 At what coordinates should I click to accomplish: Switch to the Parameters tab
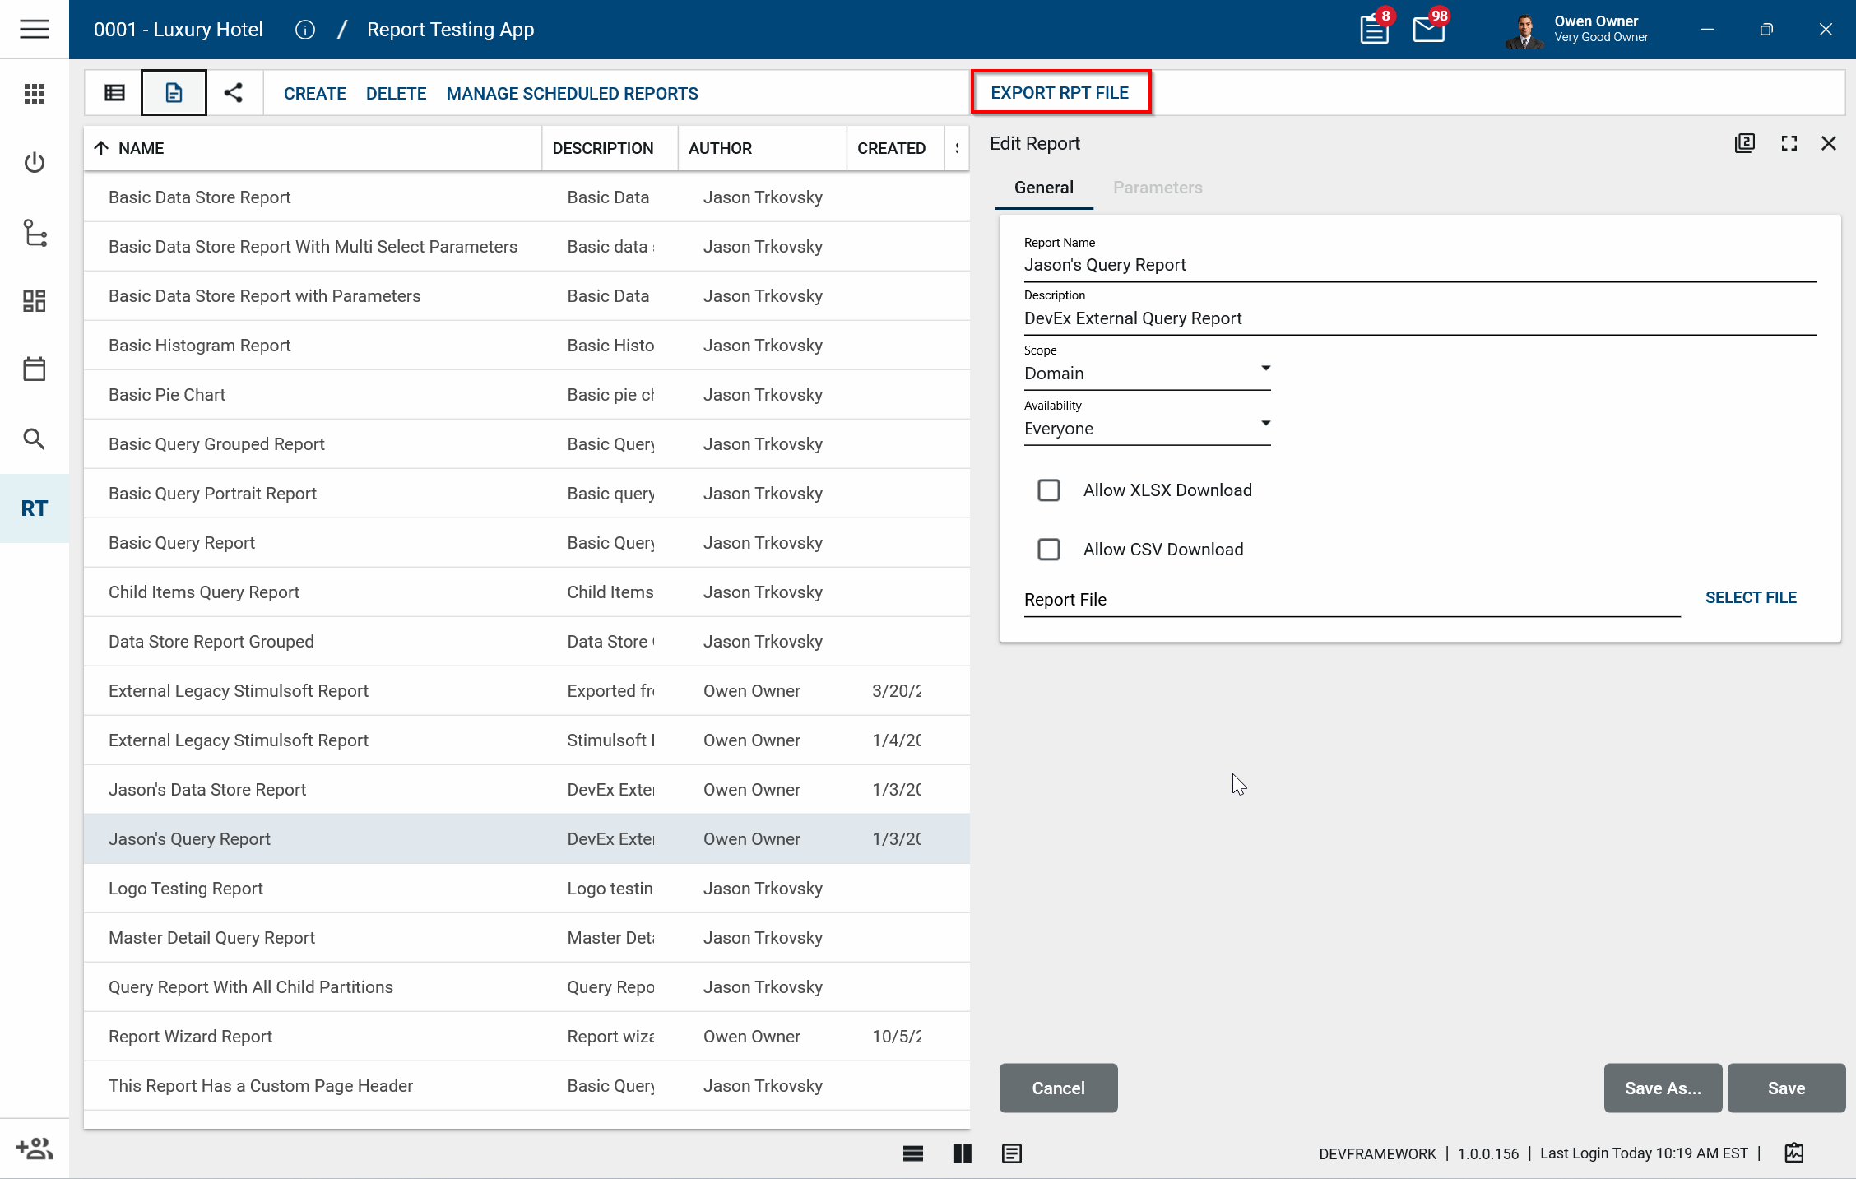(x=1157, y=188)
